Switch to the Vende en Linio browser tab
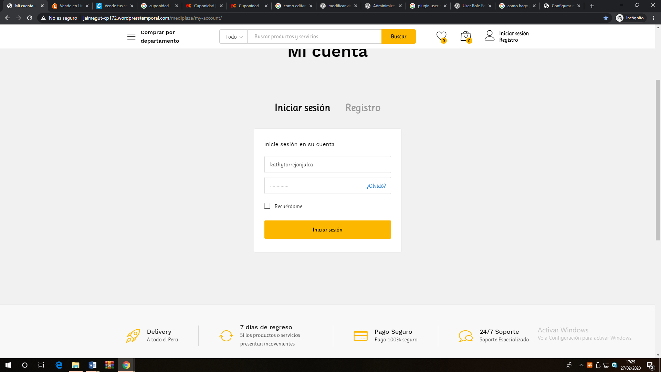This screenshot has height=372, width=661. [x=70, y=6]
